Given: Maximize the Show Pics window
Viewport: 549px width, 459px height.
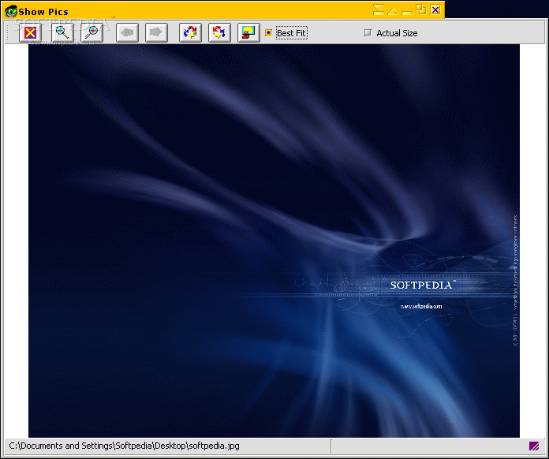Looking at the screenshot, I should point(421,9).
